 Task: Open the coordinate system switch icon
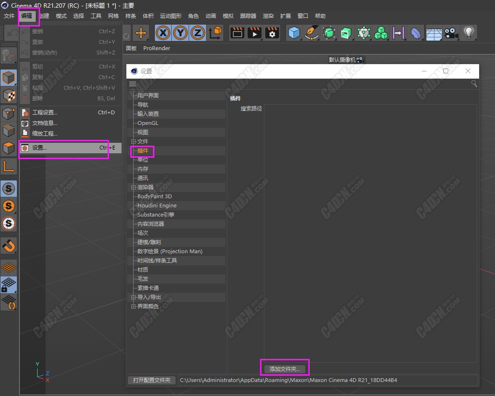216,33
